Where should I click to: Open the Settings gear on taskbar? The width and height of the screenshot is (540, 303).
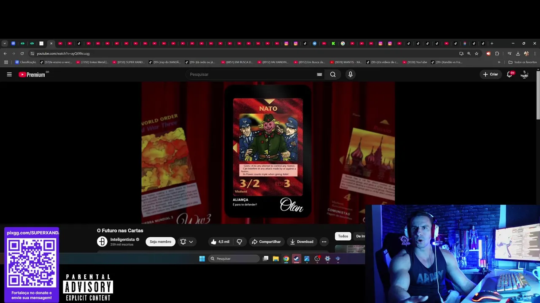tap(327, 259)
